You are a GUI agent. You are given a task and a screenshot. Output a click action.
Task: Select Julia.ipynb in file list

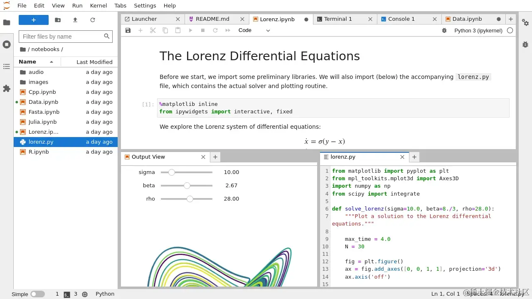coord(66,122)
